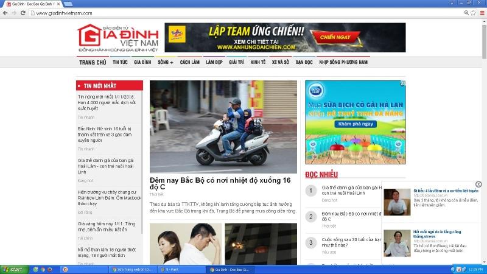Image resolution: width=487 pixels, height=274 pixels.
Task: Go to the TRANG CHỦ tab
Action: pos(93,62)
